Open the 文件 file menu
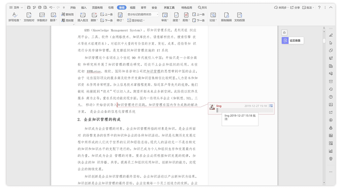341x189 pixels. click(x=16, y=7)
